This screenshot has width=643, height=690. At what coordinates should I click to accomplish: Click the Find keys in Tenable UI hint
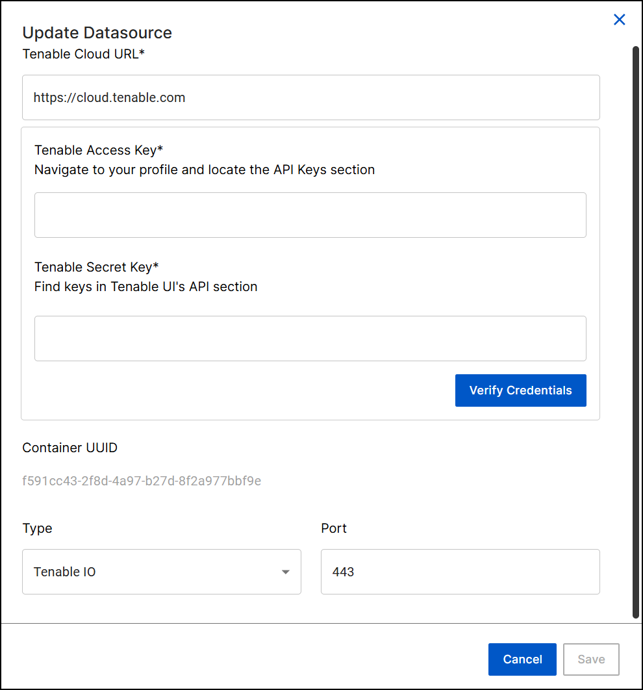[146, 287]
